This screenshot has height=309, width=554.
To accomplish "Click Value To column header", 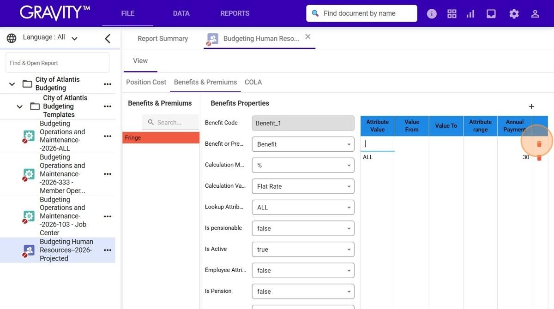I will coord(446,126).
